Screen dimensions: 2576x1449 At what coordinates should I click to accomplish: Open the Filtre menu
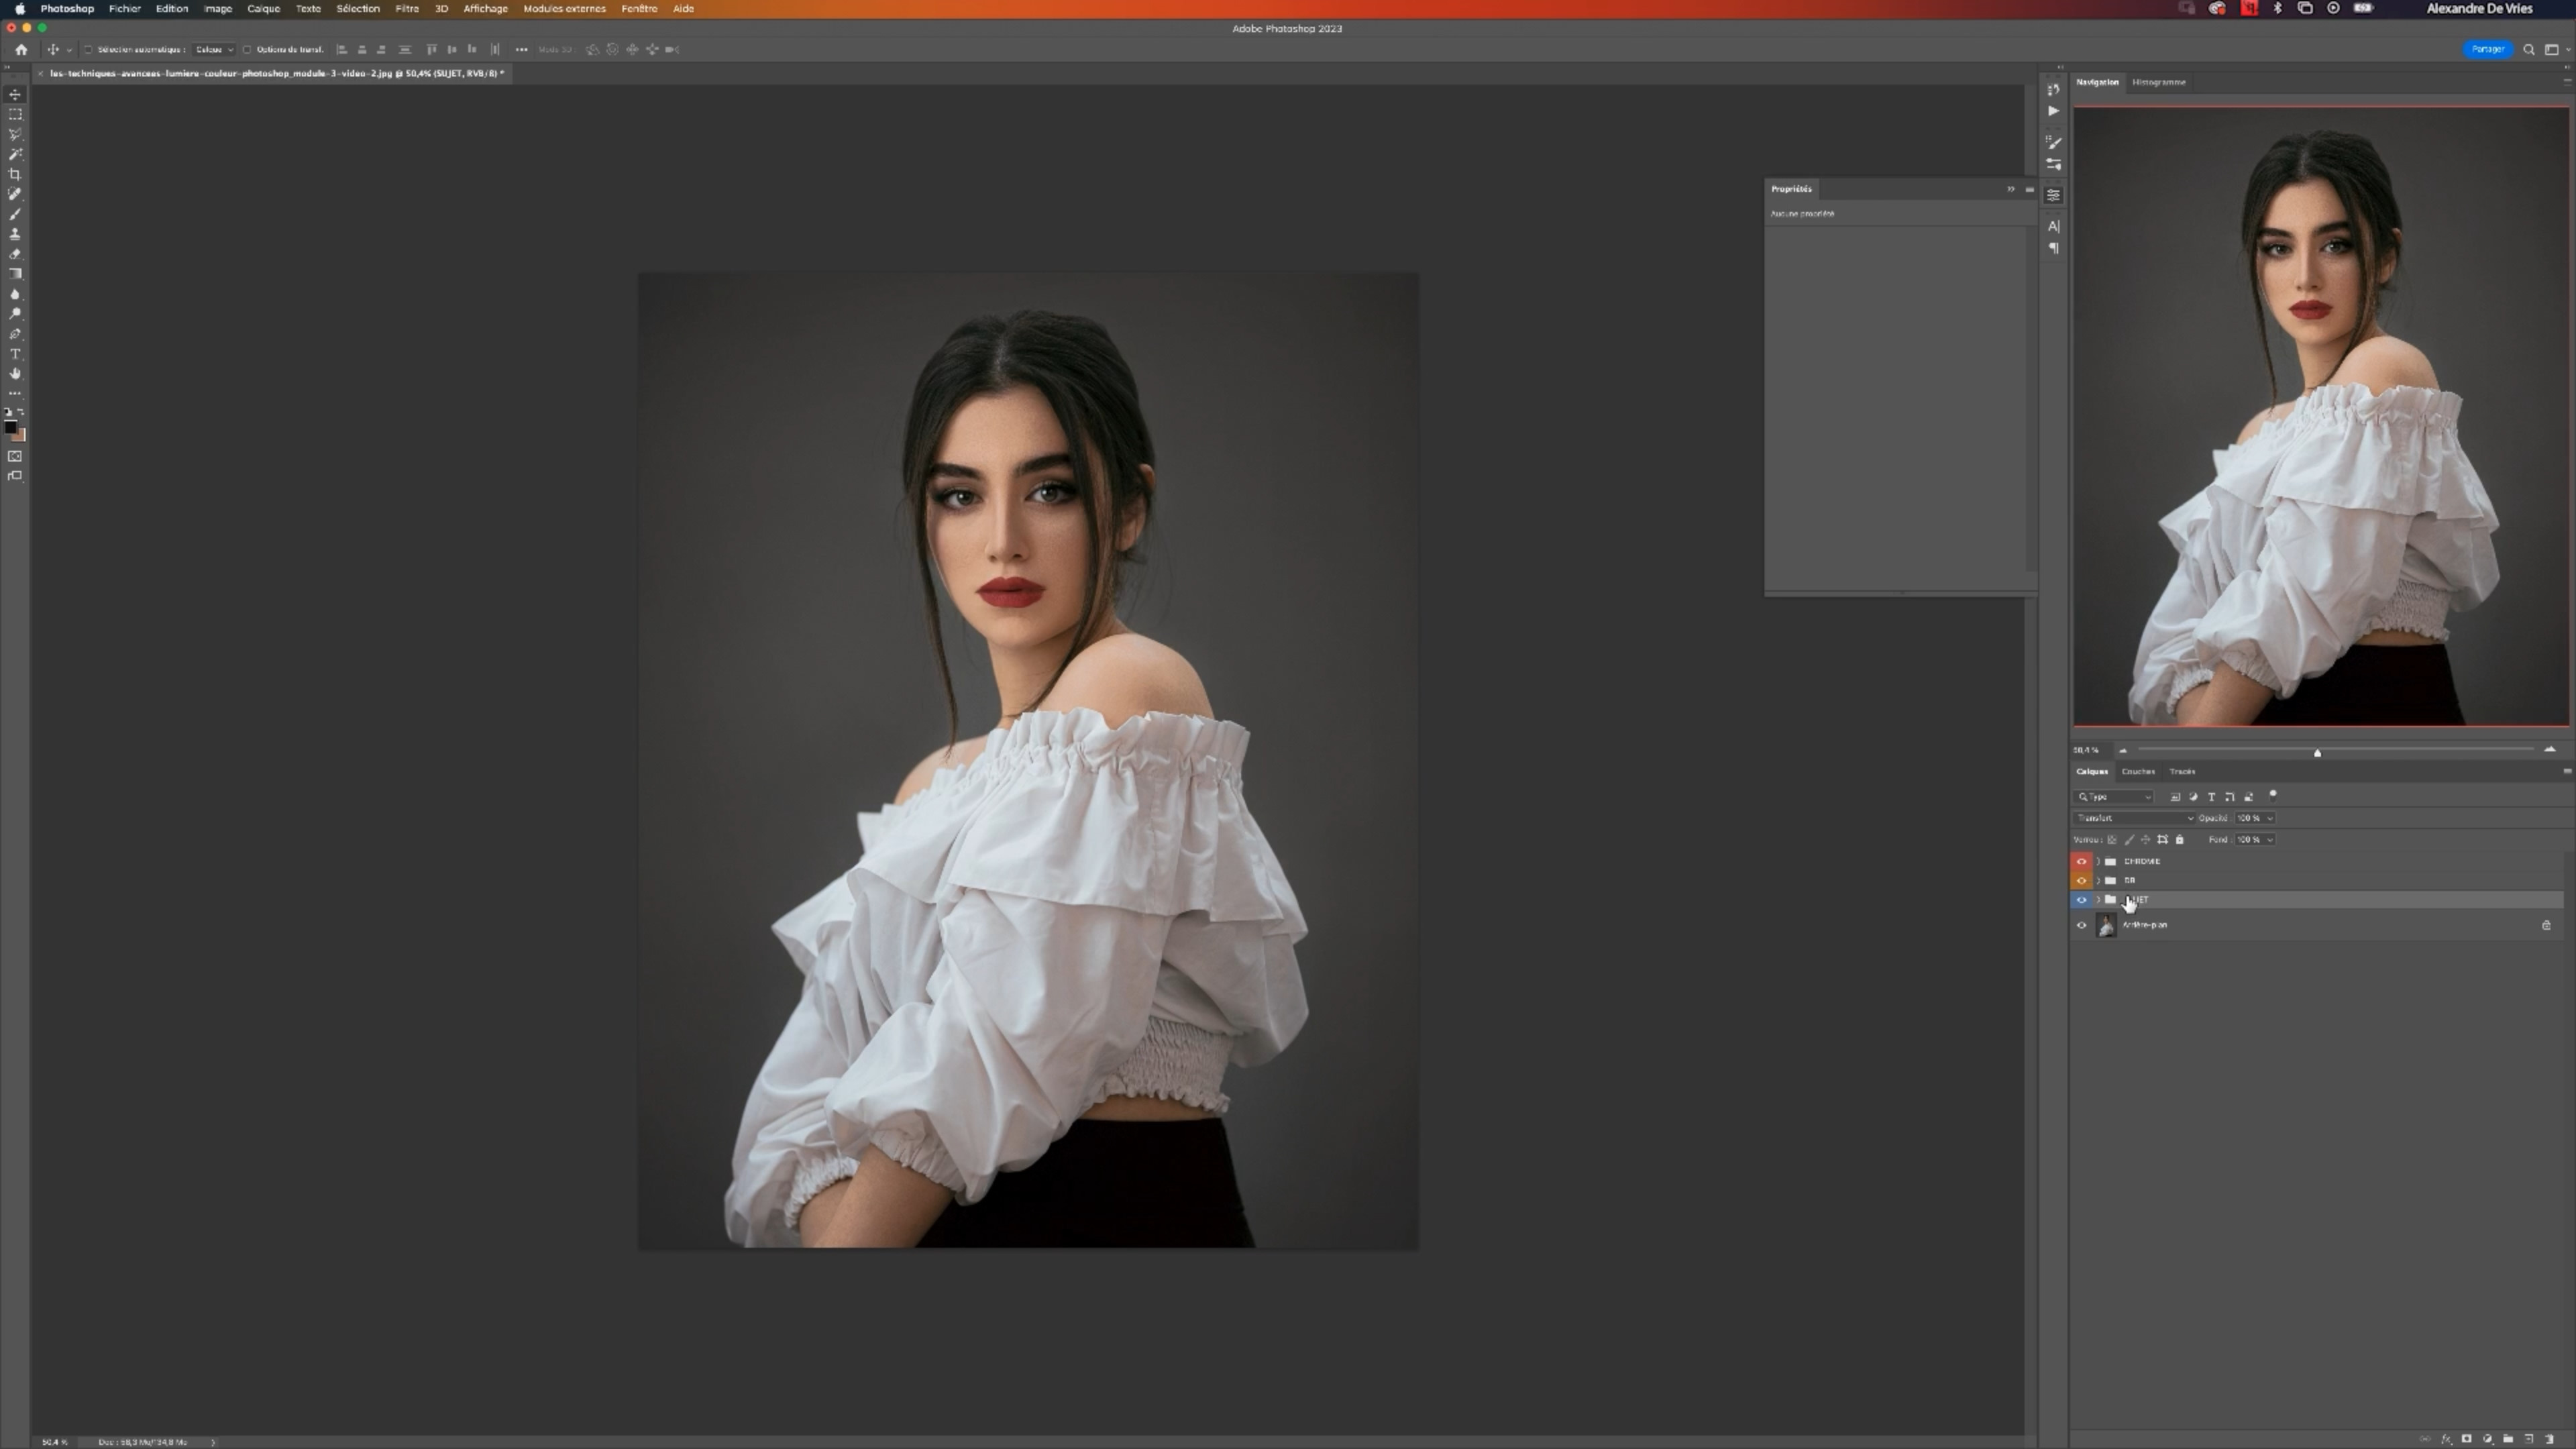tap(407, 8)
